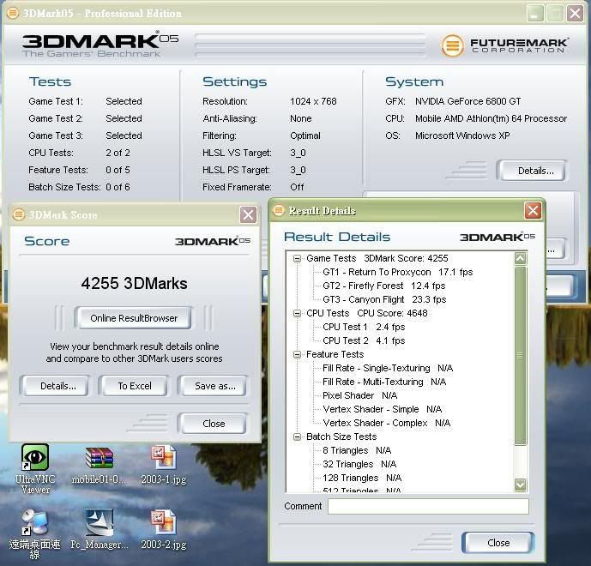
Task: Select the 2003-1.jpg desktop file
Action: click(x=164, y=457)
